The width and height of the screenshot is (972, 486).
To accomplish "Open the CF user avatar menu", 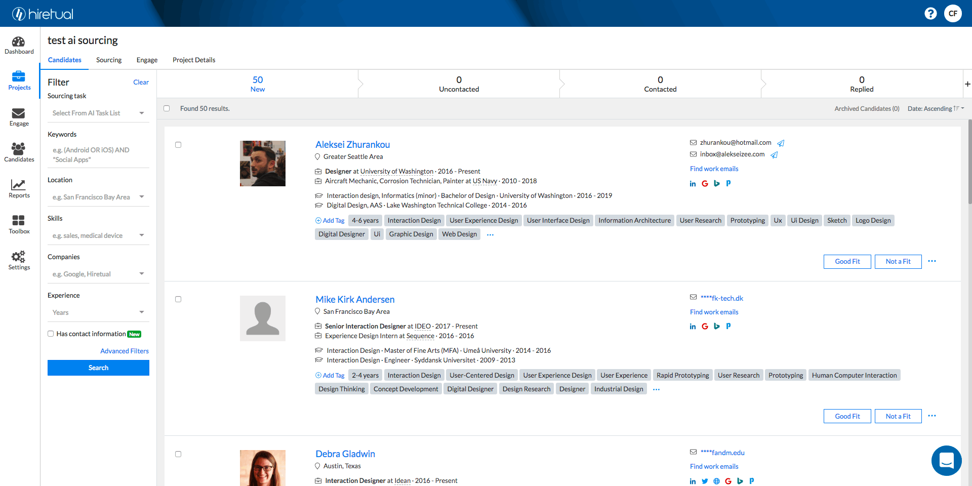I will pos(953,14).
